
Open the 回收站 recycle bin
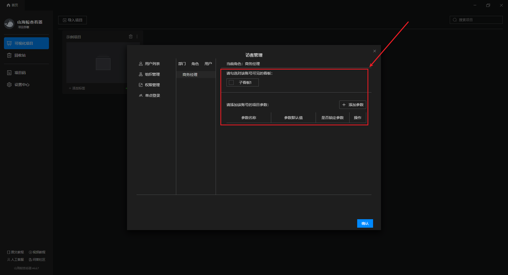point(20,55)
